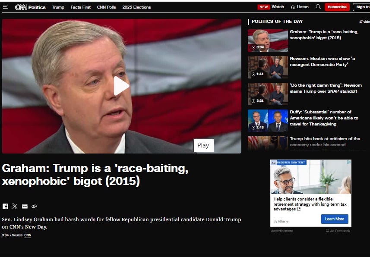
Task: Share the video on X
Action: pyautogui.click(x=15, y=206)
